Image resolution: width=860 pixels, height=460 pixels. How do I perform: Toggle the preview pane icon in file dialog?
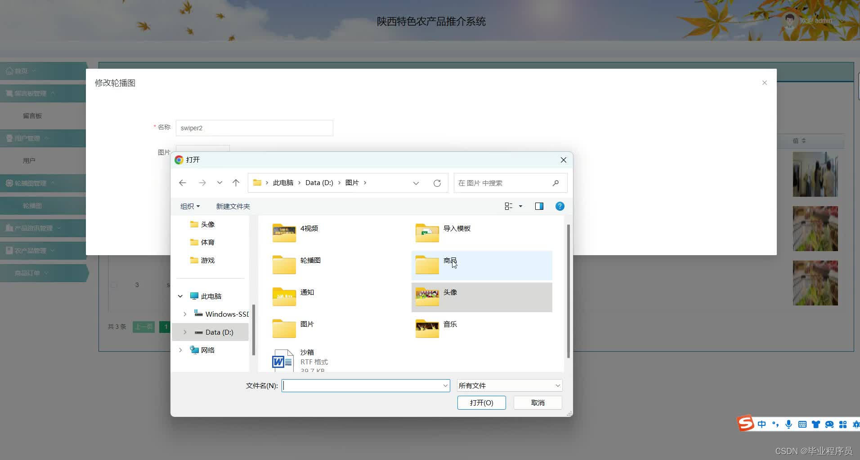click(539, 206)
